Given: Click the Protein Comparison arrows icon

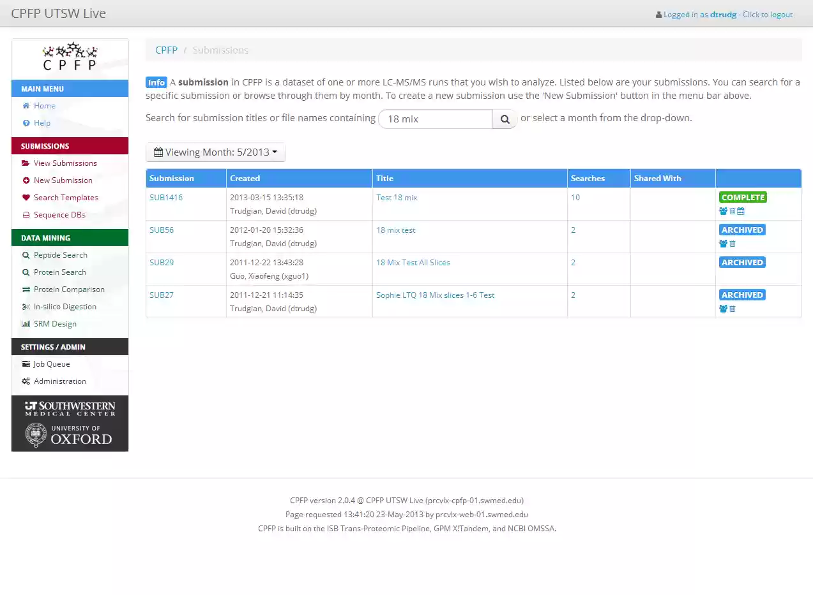Looking at the screenshot, I should [x=26, y=289].
